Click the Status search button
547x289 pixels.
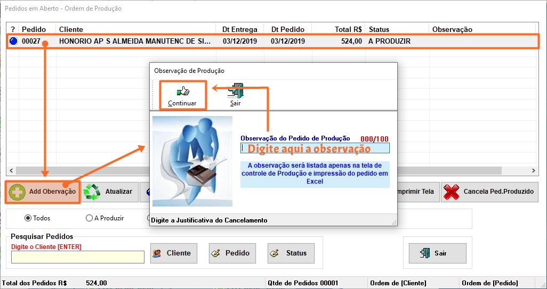click(290, 253)
